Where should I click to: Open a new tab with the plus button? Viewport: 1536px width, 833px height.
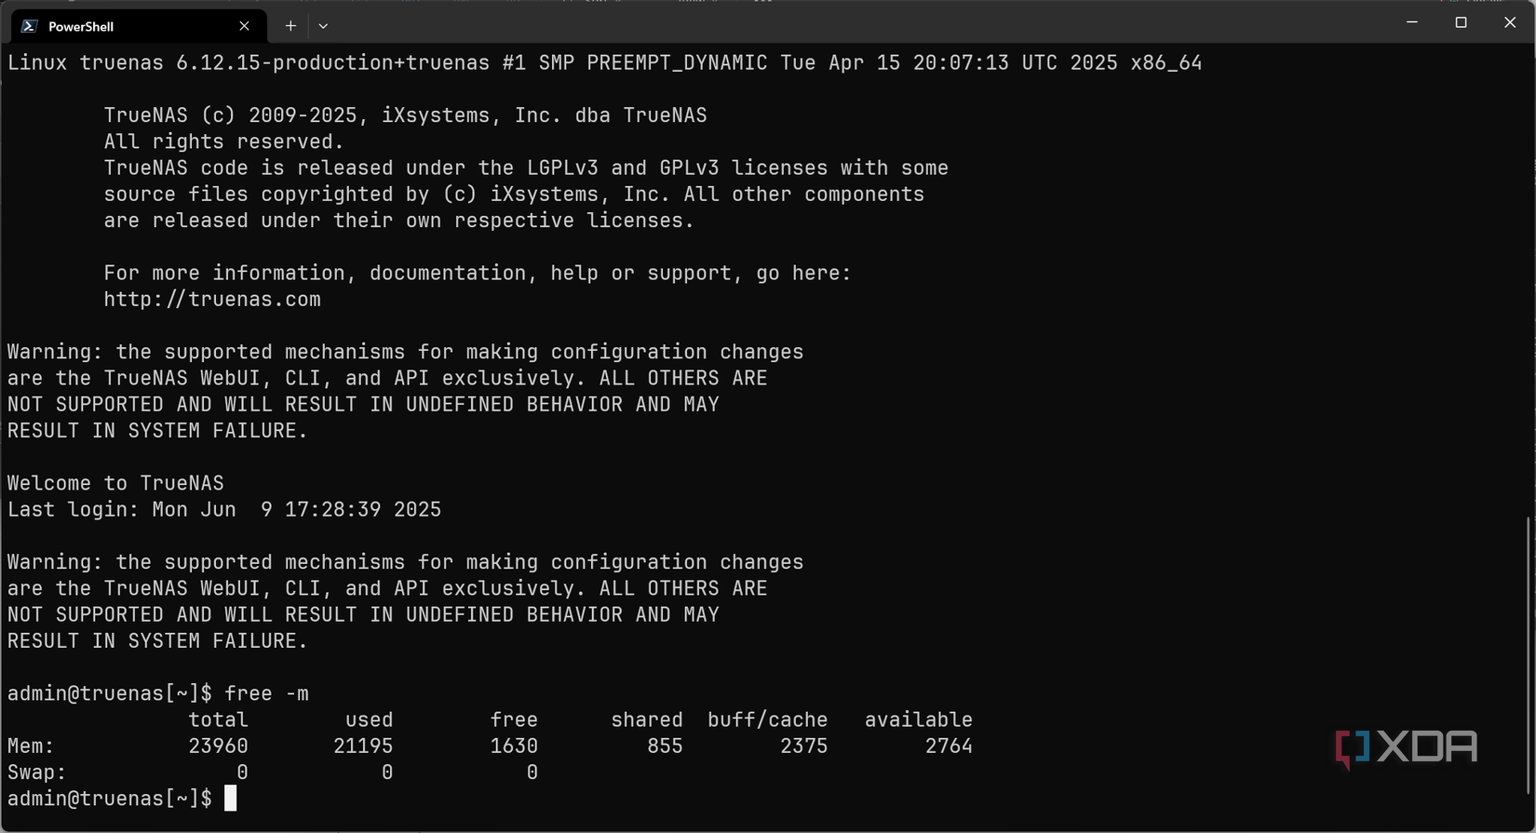coord(290,26)
